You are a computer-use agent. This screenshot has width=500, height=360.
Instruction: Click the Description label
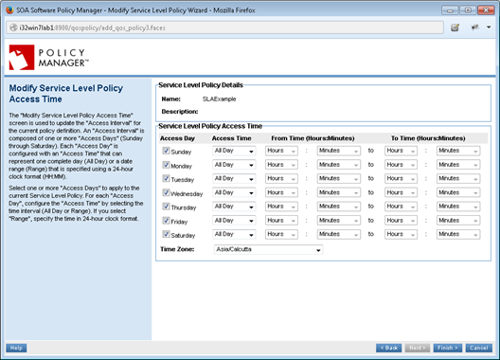[180, 112]
